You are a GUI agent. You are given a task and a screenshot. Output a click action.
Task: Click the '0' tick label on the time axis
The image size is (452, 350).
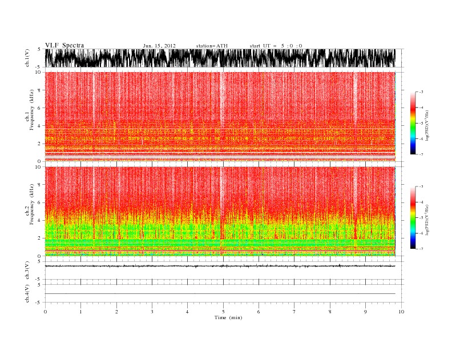point(45,312)
